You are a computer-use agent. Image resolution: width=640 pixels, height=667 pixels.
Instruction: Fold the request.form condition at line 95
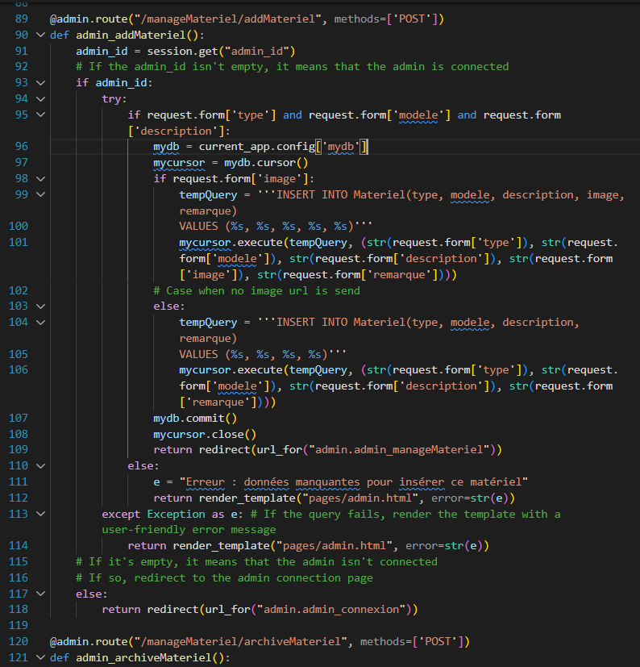click(x=41, y=115)
